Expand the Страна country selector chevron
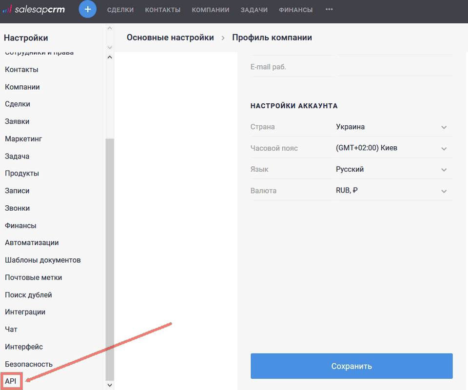468x390 pixels. [444, 127]
